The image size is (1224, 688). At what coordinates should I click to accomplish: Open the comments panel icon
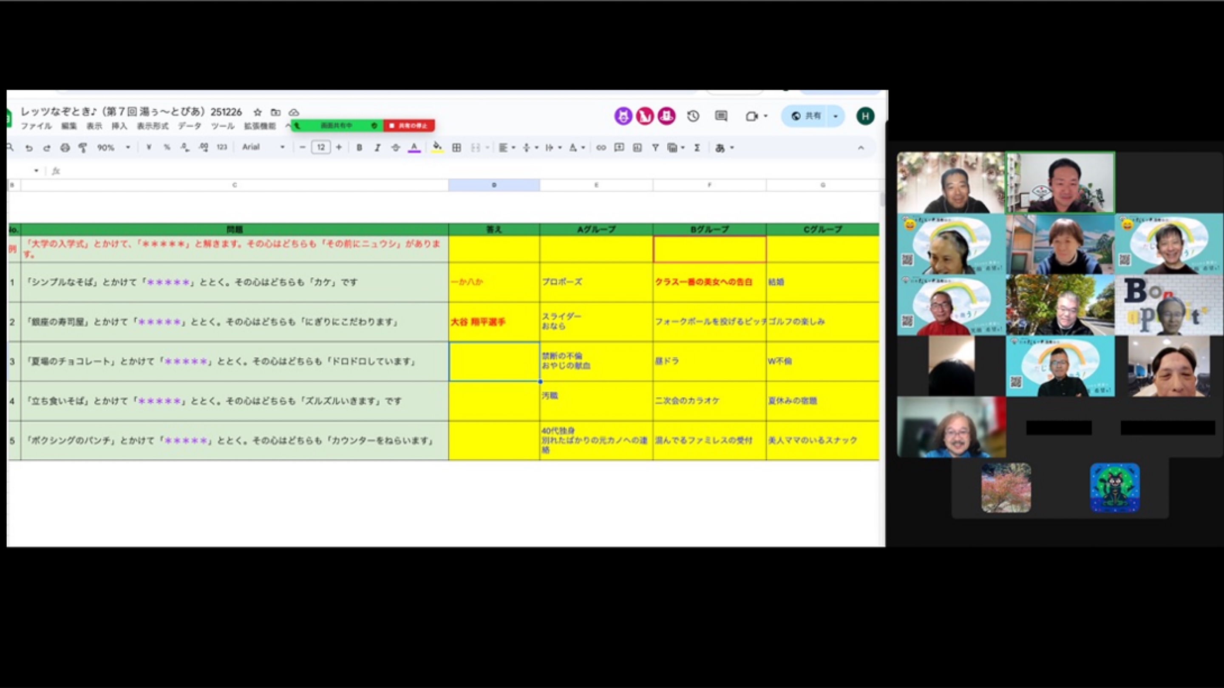tap(721, 116)
